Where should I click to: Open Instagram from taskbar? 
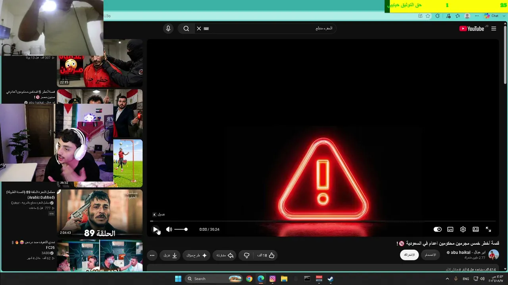[272, 279]
